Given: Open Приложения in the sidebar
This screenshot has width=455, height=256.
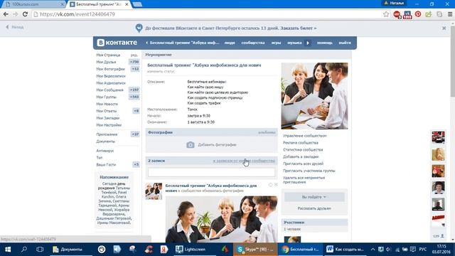Looking at the screenshot, I should (x=107, y=134).
